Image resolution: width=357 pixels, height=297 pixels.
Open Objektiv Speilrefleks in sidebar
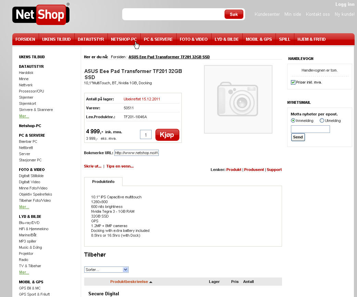[x=36, y=194]
